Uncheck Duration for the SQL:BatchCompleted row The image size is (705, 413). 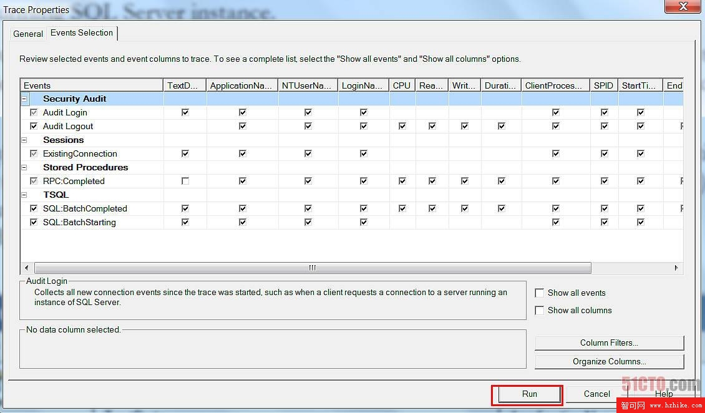502,208
